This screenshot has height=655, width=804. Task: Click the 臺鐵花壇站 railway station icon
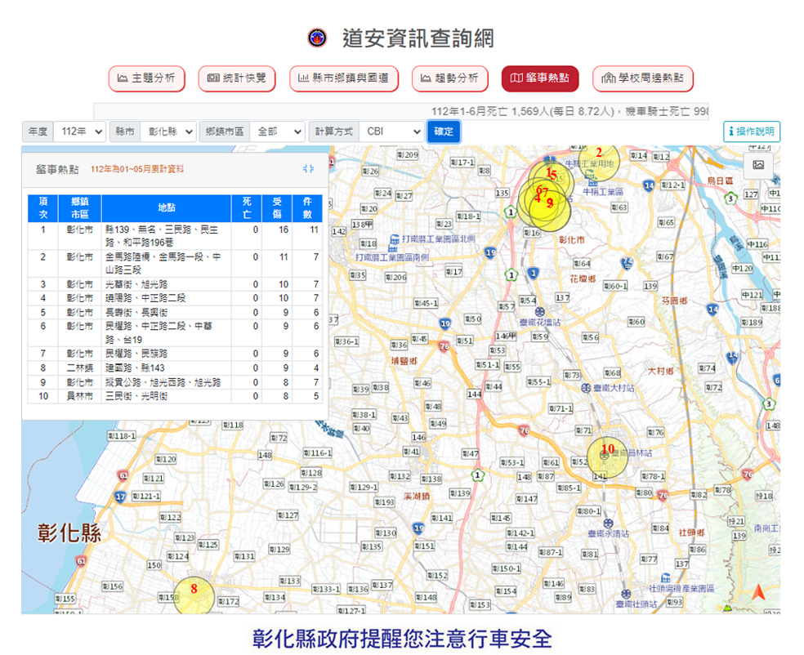point(540,311)
